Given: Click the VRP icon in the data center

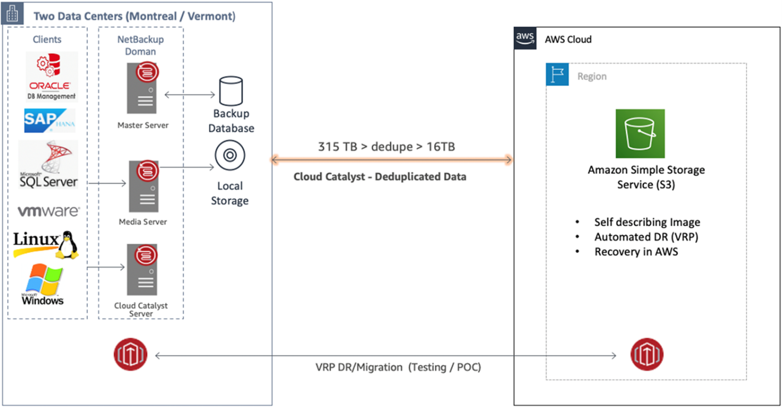Looking at the screenshot, I should point(129,355).
